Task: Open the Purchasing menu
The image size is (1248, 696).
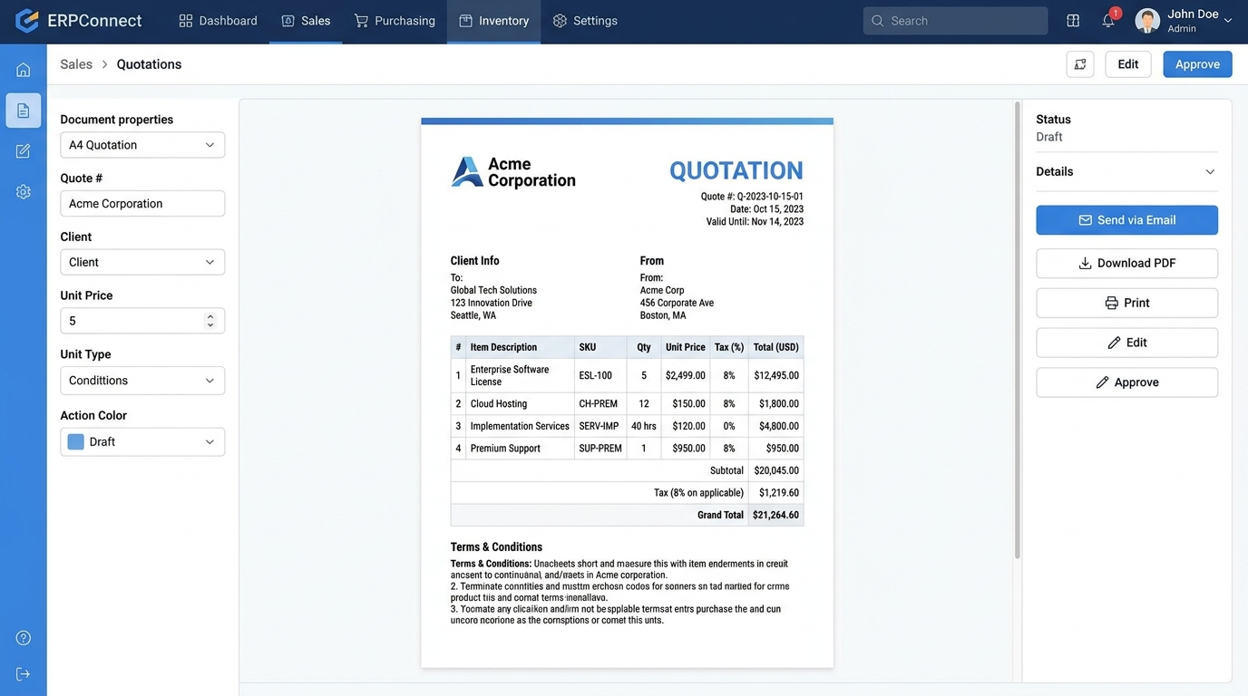Action: pyautogui.click(x=395, y=21)
